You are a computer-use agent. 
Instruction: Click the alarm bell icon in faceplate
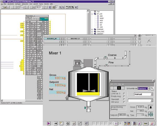point(151,108)
